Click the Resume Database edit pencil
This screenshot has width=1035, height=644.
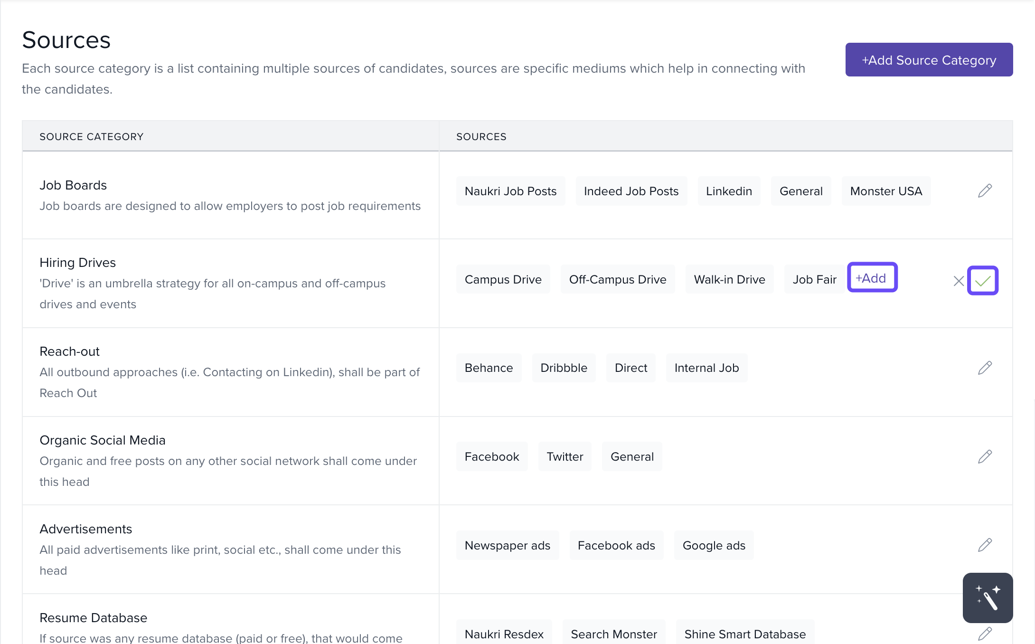pyautogui.click(x=985, y=634)
